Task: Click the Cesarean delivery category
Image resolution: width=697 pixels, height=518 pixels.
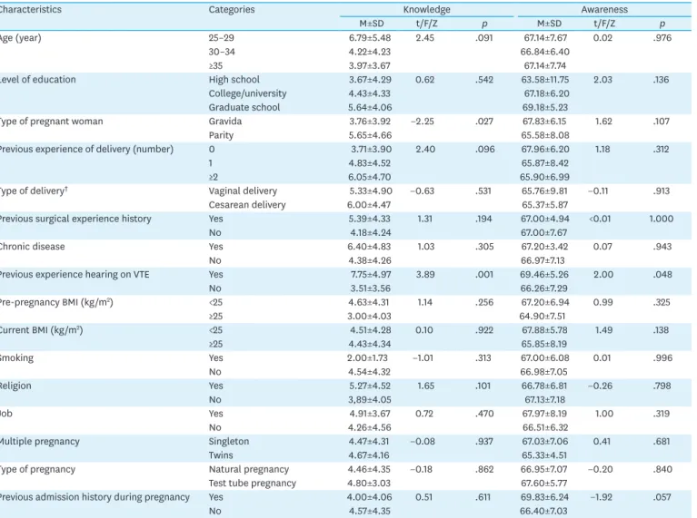Action: pos(247,205)
